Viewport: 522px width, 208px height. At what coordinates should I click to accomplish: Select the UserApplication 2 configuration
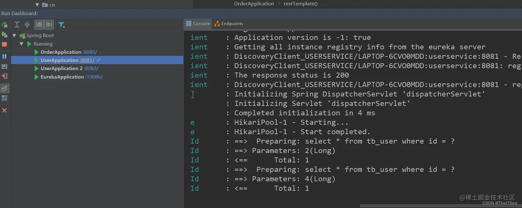coord(61,69)
